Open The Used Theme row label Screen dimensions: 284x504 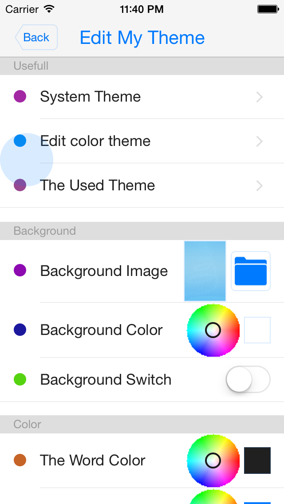[x=98, y=185]
